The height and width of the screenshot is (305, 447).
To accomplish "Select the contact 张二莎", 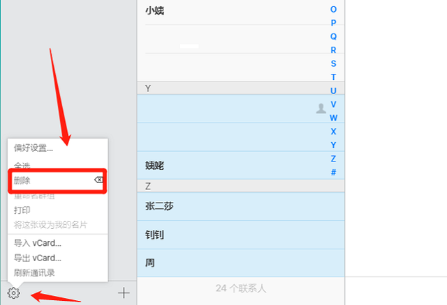I will pos(240,206).
